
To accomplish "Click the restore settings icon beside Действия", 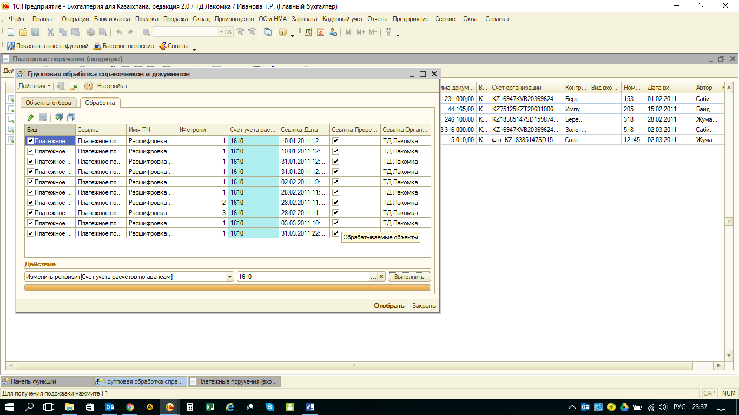I will 74,86.
